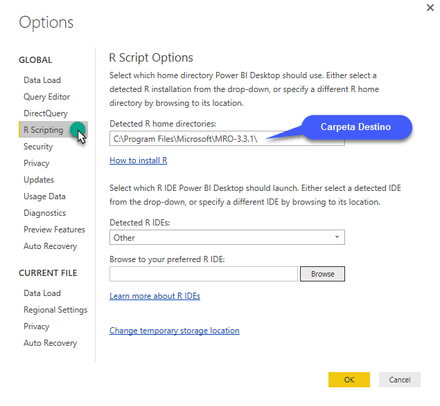Expand the Detected R IDEs dropdown arrow
This screenshot has height=406, width=440.
coord(337,237)
